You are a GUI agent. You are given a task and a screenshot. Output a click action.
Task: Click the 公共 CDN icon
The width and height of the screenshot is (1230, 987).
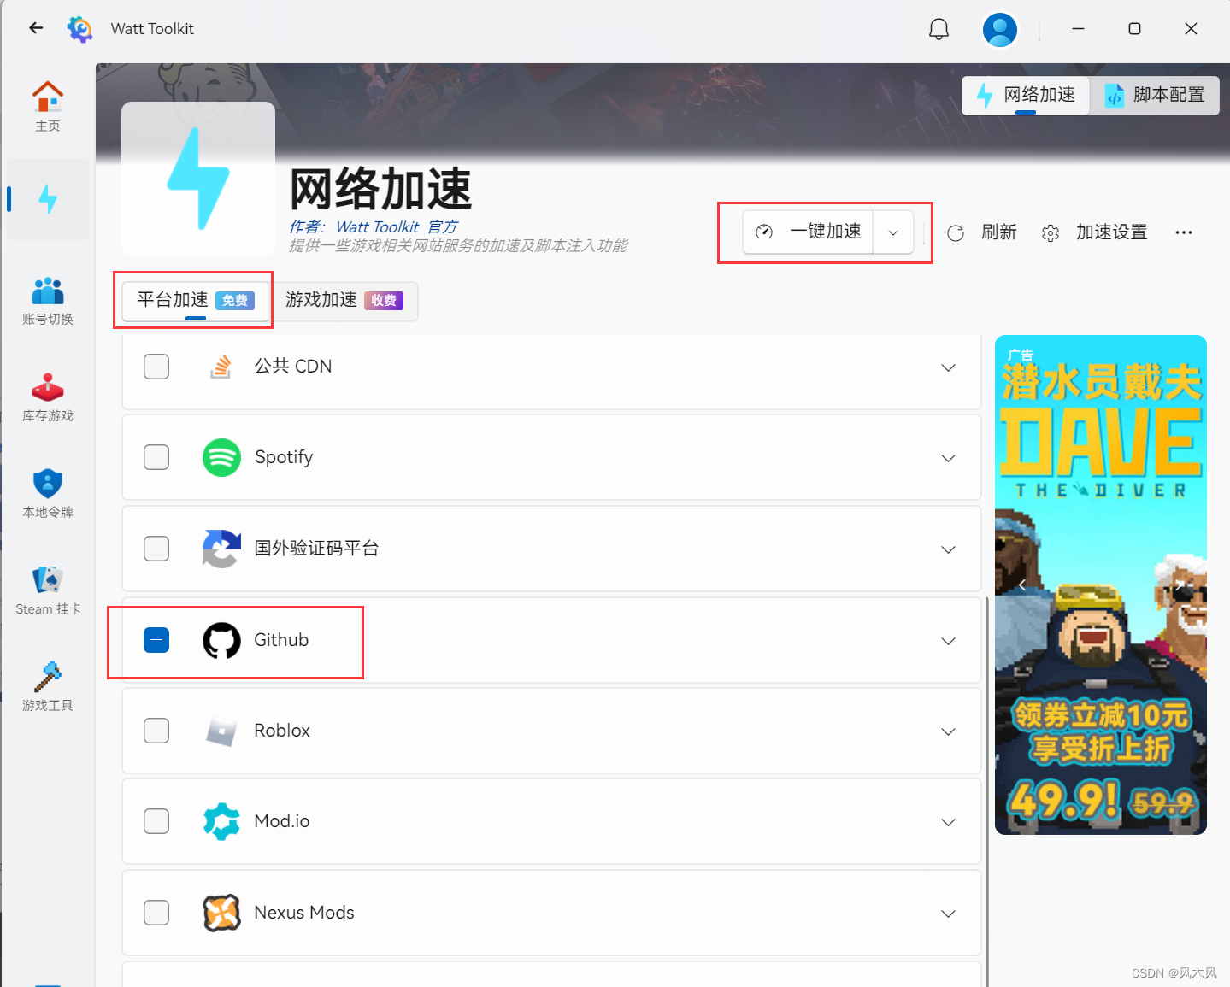pyautogui.click(x=221, y=367)
